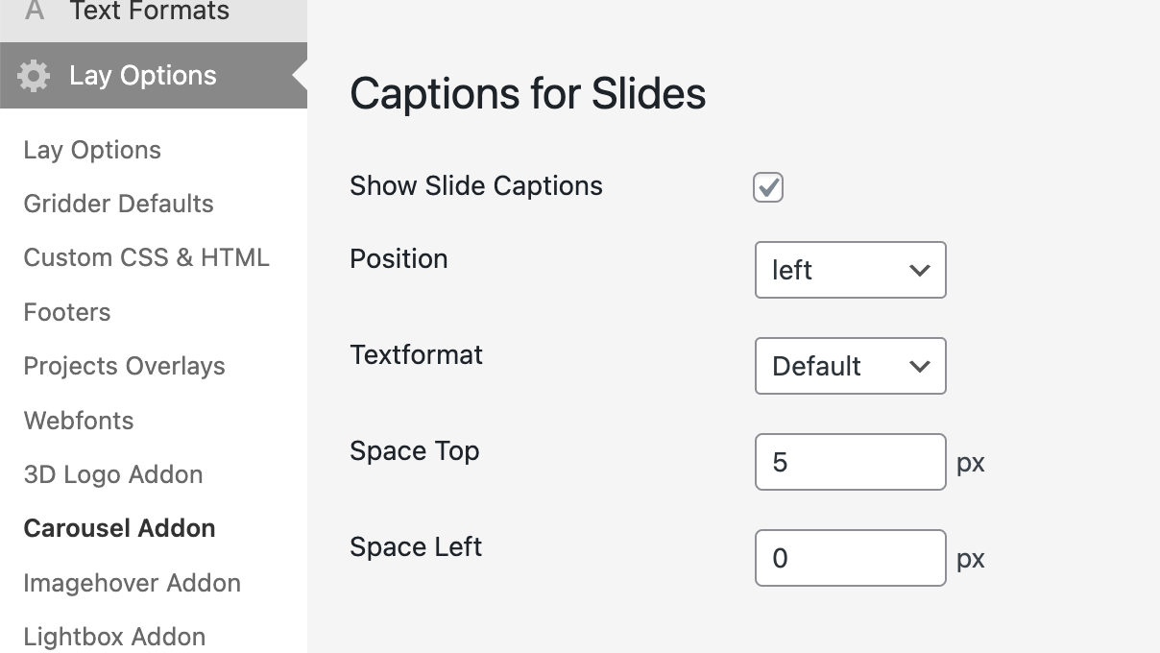Screen dimensions: 1160x653
Task: Open Lightbox Addon settings
Action: (114, 637)
